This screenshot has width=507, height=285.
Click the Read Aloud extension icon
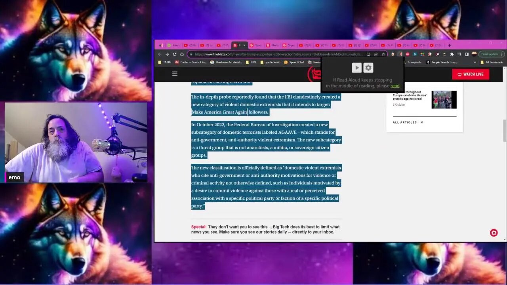[x=400, y=54]
